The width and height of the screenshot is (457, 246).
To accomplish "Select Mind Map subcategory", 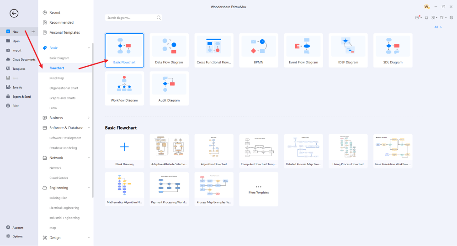I will pos(57,78).
